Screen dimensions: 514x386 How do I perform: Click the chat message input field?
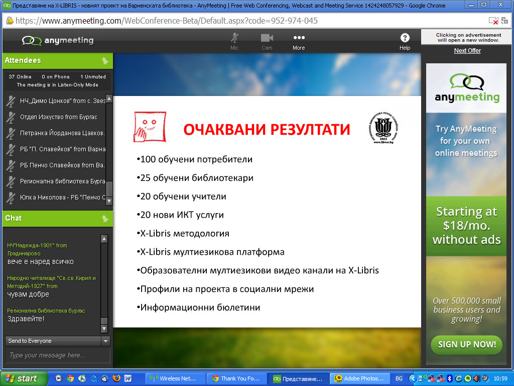click(58, 355)
